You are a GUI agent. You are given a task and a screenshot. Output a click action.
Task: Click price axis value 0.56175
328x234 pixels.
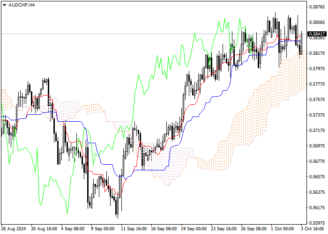[x=317, y=207]
